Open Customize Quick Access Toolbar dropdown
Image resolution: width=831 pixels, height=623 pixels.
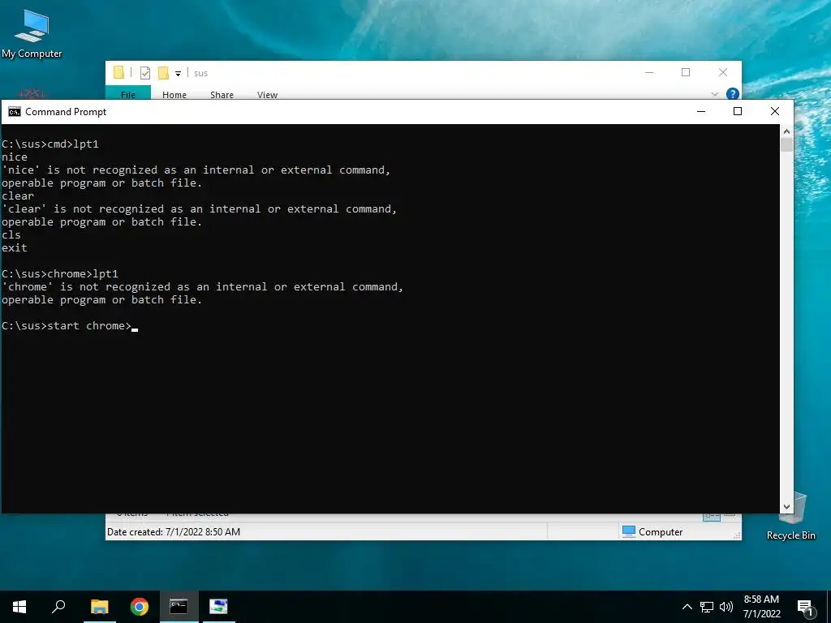(178, 74)
